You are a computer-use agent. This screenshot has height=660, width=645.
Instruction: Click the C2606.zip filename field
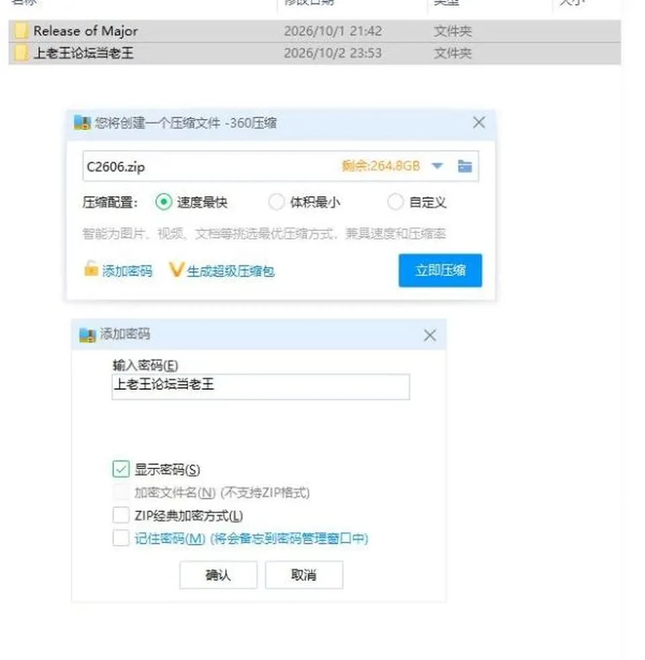[x=281, y=166]
